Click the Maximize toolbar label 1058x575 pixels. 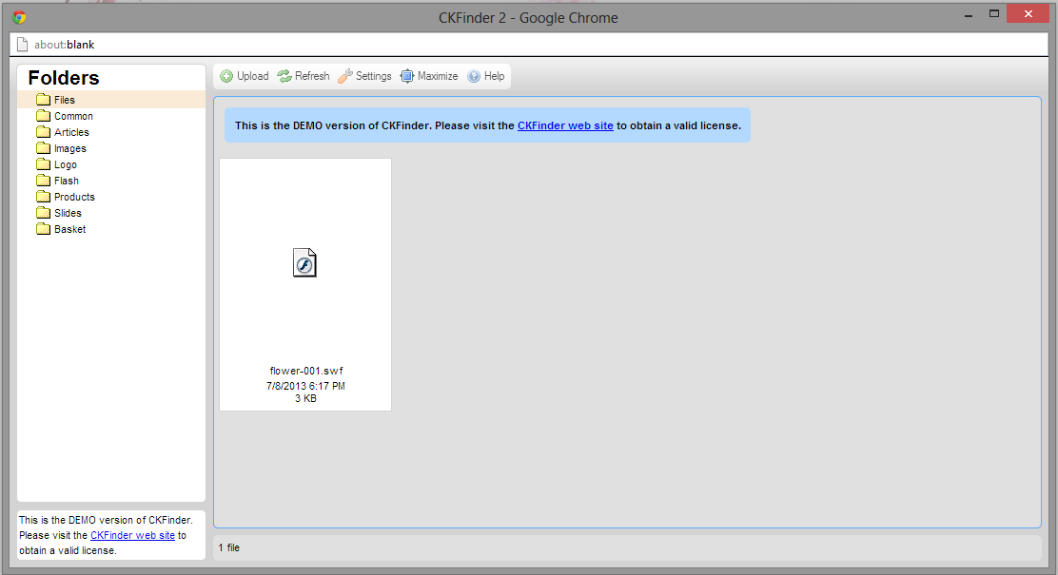pos(438,76)
